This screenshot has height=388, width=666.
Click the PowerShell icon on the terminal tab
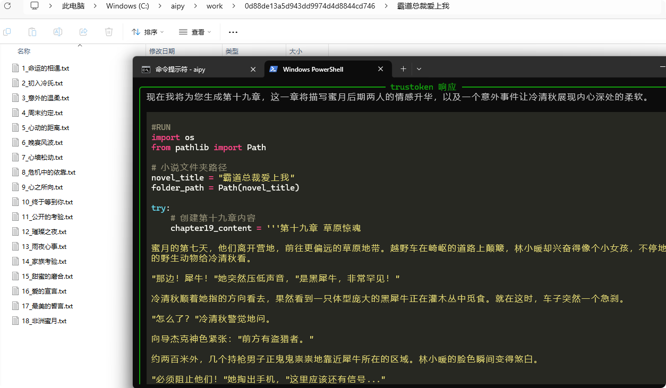[273, 69]
